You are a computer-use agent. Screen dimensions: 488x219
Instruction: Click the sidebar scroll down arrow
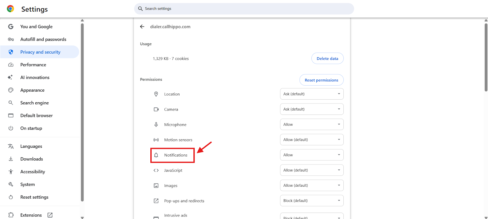click(x=82, y=217)
